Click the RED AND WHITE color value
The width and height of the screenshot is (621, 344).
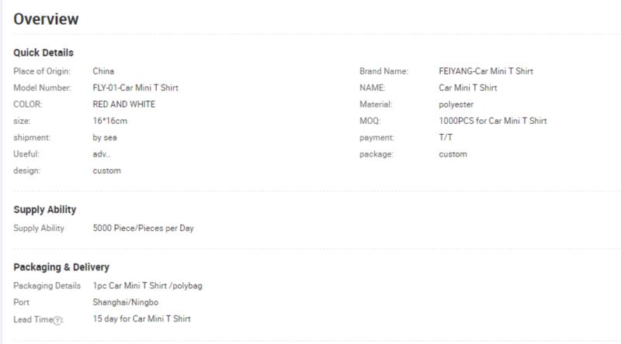(x=124, y=105)
